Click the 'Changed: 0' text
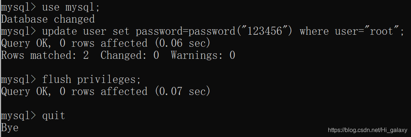The height and width of the screenshot is (137, 411). pos(130,56)
